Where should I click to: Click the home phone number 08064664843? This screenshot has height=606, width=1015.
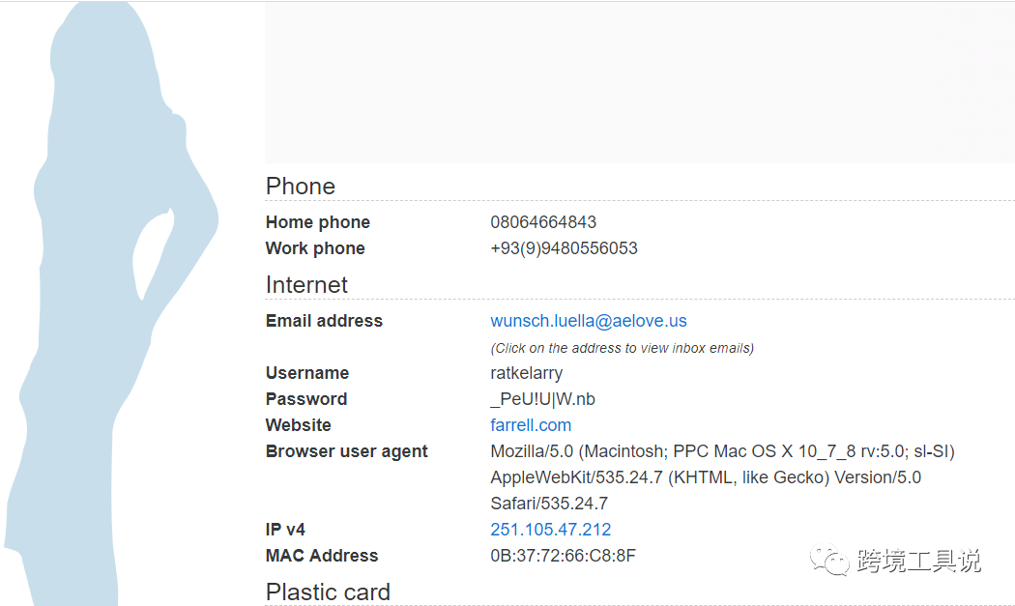point(543,222)
